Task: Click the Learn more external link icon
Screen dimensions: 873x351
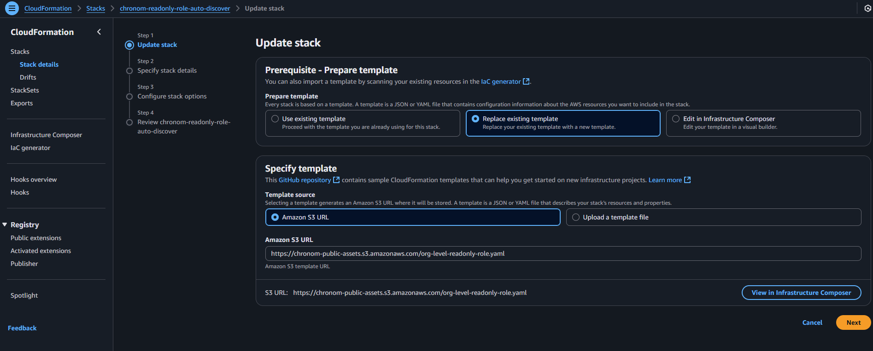Action: click(x=687, y=180)
